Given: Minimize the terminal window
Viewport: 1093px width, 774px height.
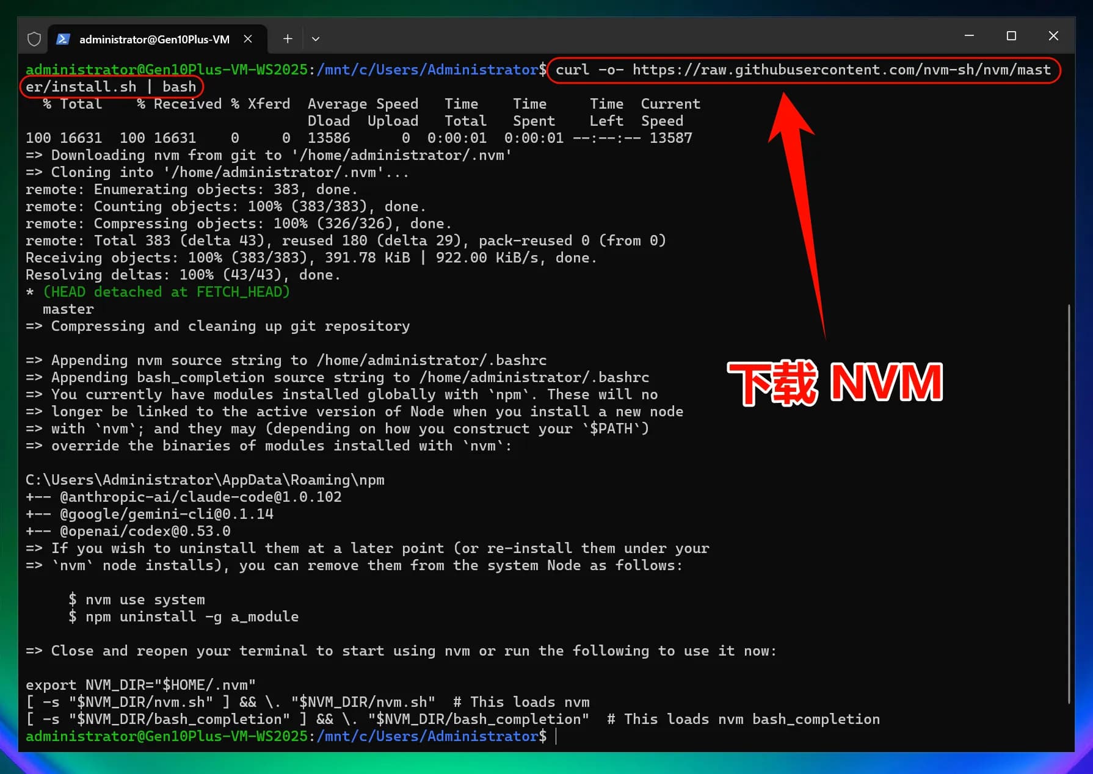Looking at the screenshot, I should pos(969,36).
